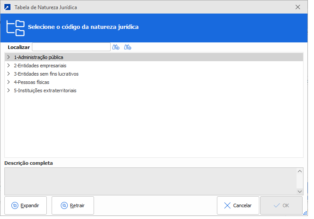Select the 5-Instituições extraterritoriais item
314x219 pixels.
[45, 90]
